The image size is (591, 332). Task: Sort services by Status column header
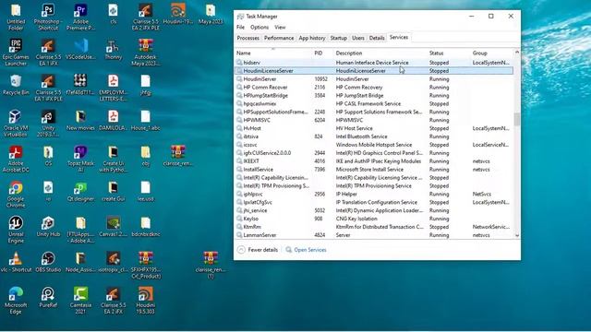pyautogui.click(x=449, y=53)
